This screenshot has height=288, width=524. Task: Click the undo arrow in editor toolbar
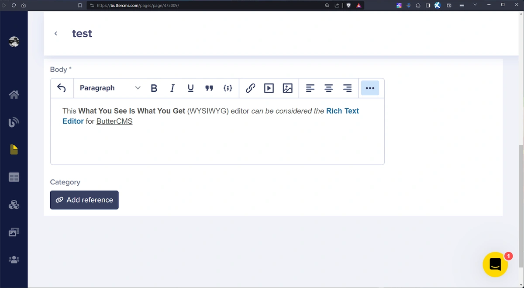click(x=62, y=88)
